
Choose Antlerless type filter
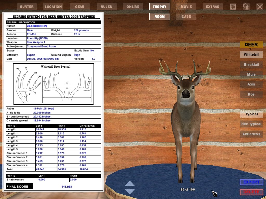tap(251, 134)
